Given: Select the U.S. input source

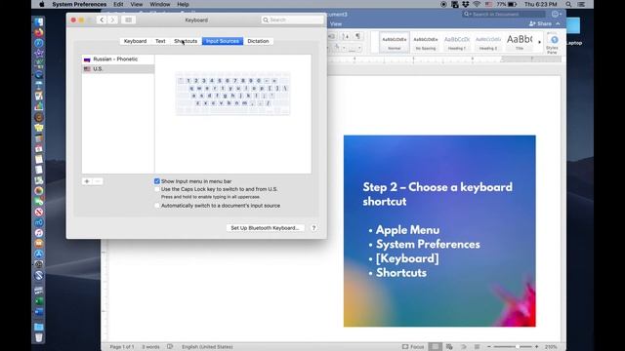Looking at the screenshot, I should pos(118,69).
